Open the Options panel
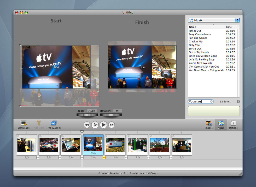The height and width of the screenshot is (187, 256). [233, 125]
